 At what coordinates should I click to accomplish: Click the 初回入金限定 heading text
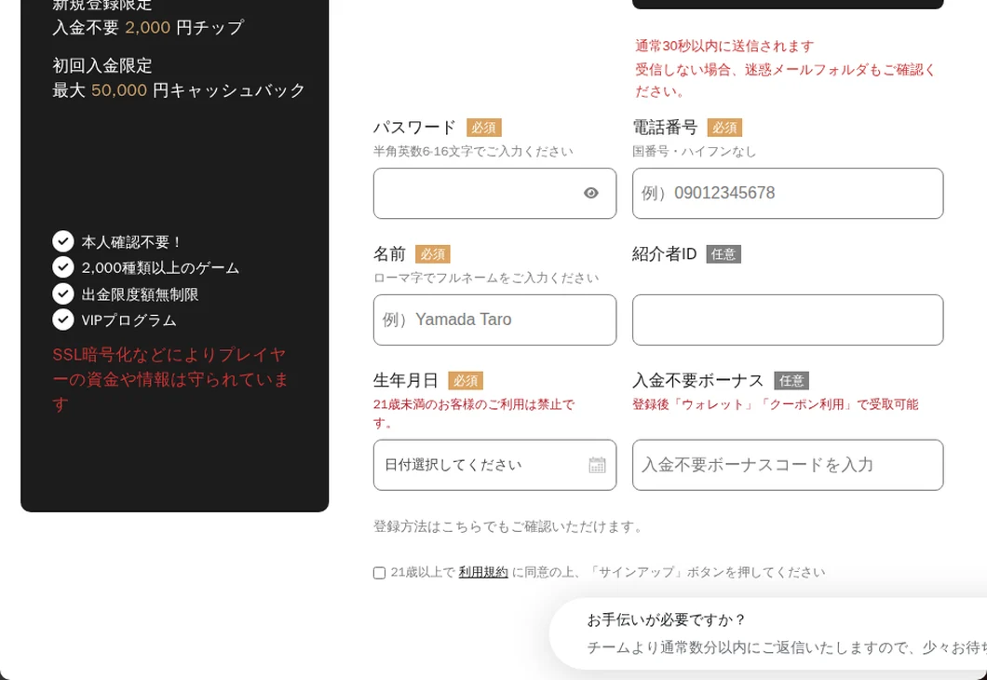102,65
